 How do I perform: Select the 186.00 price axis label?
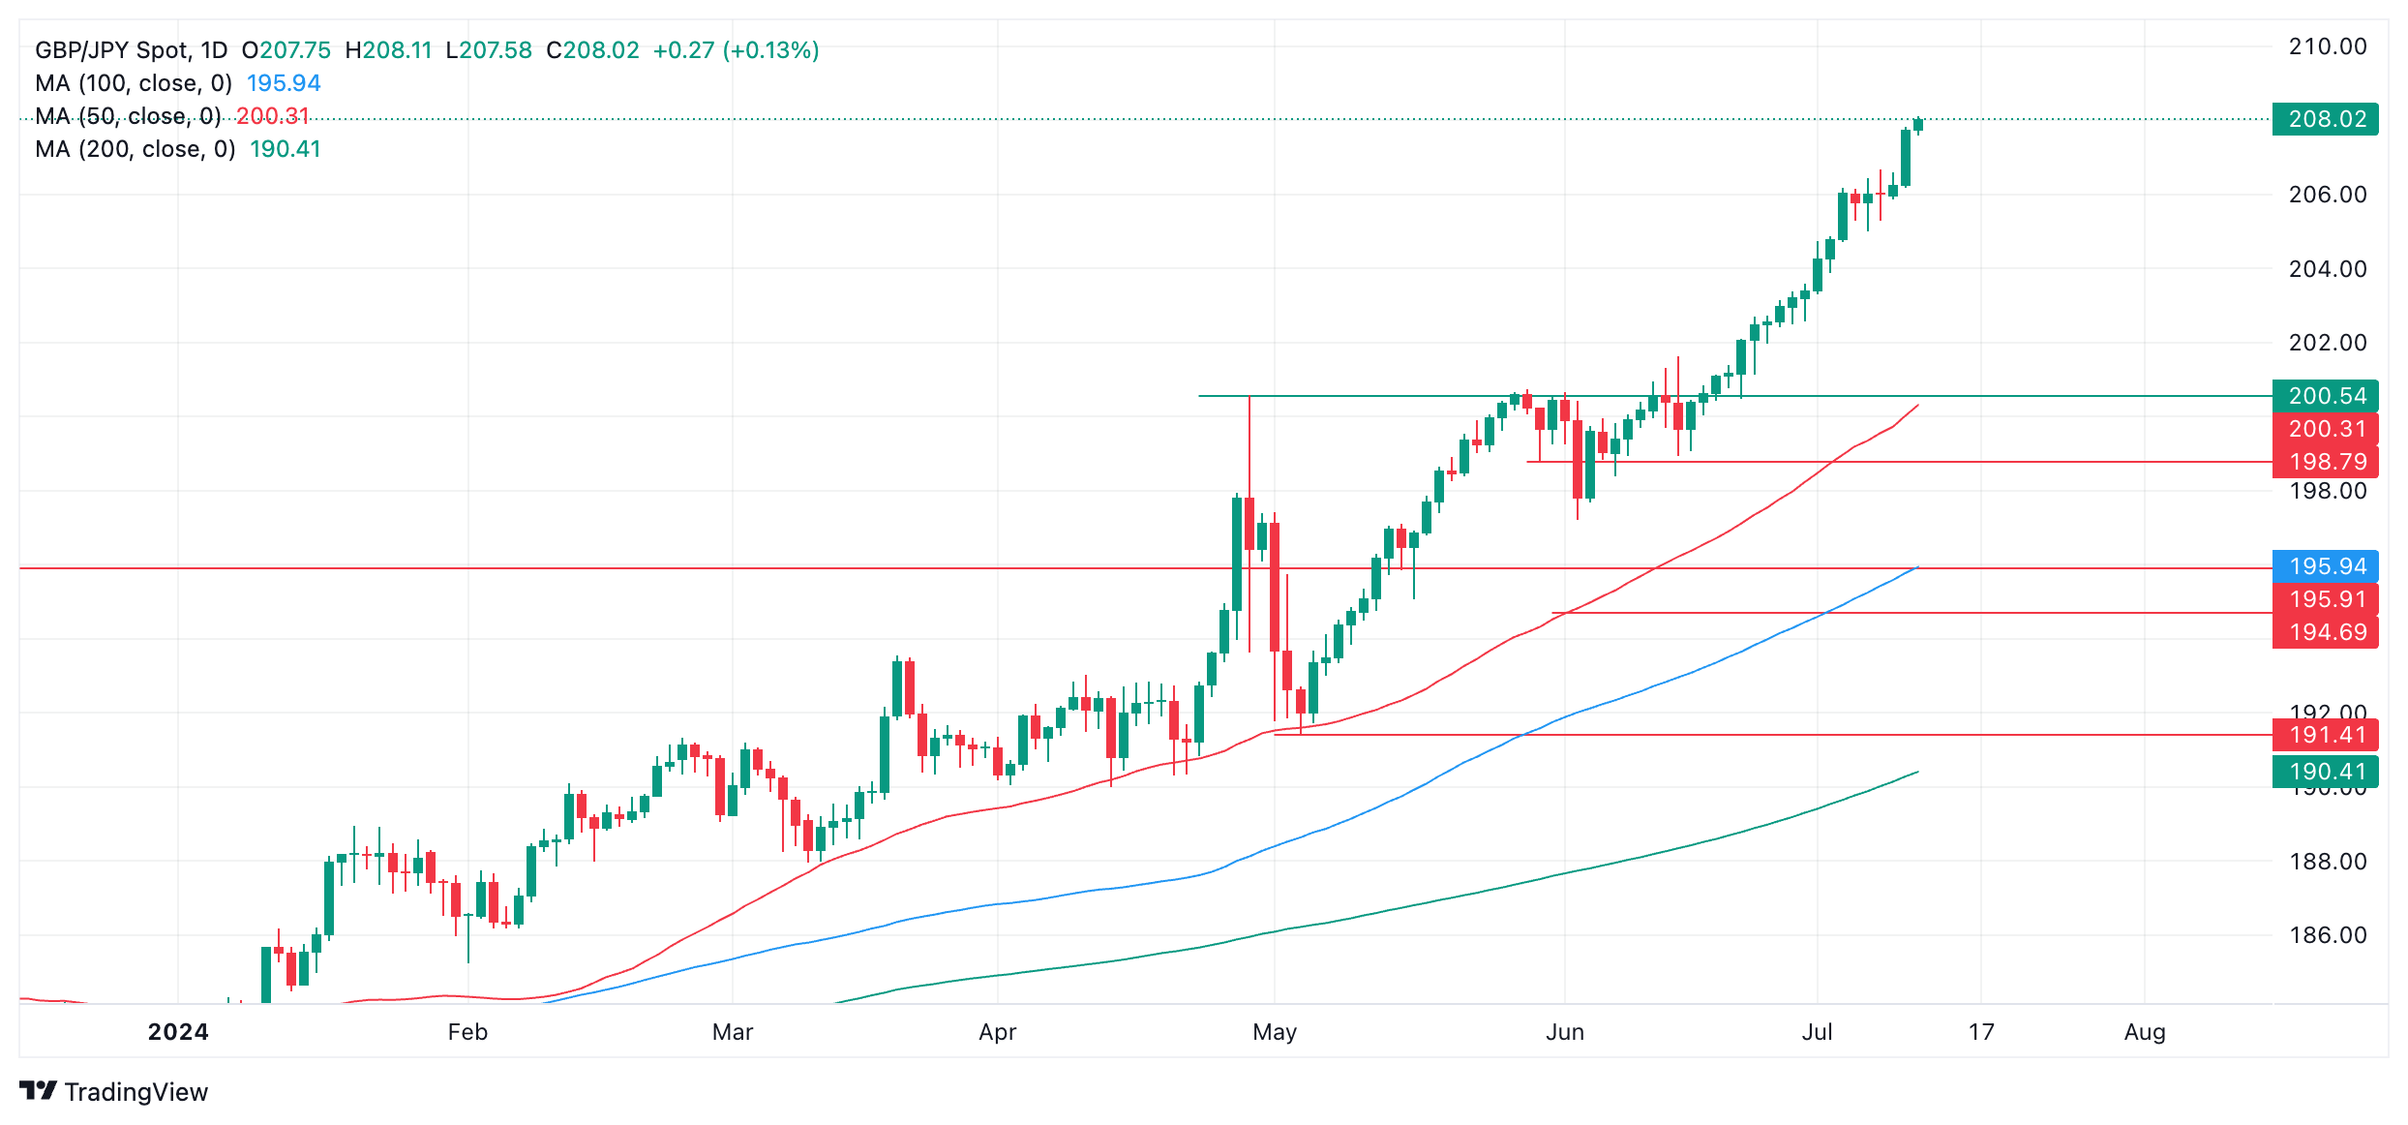point(2327,935)
